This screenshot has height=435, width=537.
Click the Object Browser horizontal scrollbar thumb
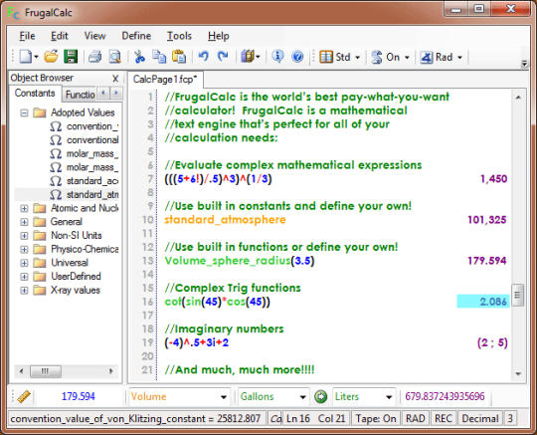pyautogui.click(x=46, y=371)
